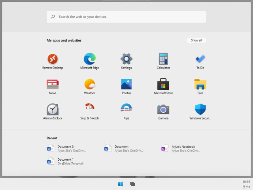
Task: Open the Remote Desktop app
Action: pyautogui.click(x=53, y=61)
